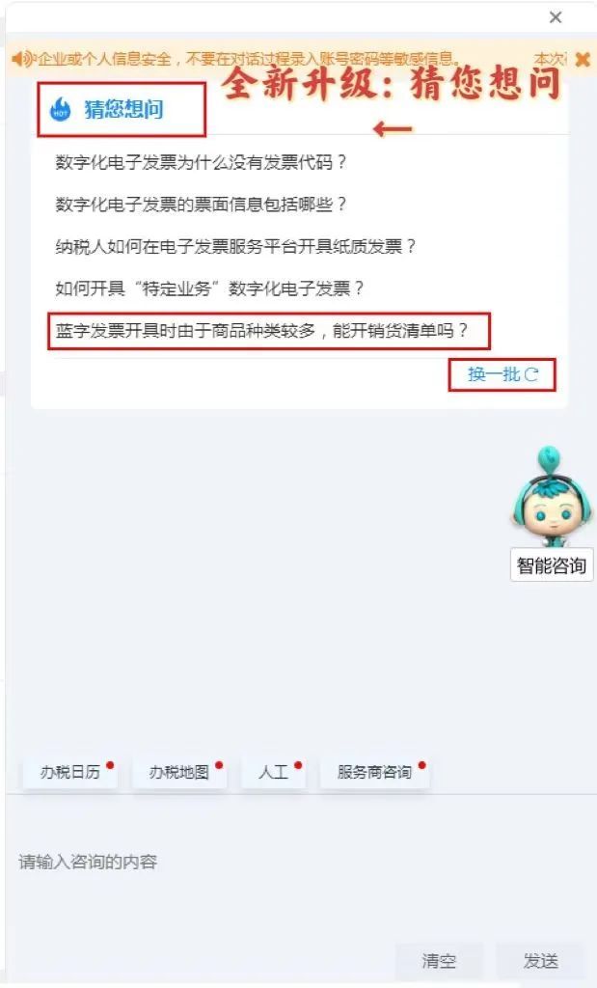Open the 猜您想问 section header
597x988 pixels.
click(123, 110)
